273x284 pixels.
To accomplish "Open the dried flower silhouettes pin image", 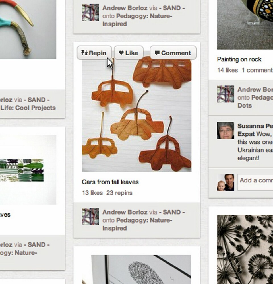I will click(245, 249).
